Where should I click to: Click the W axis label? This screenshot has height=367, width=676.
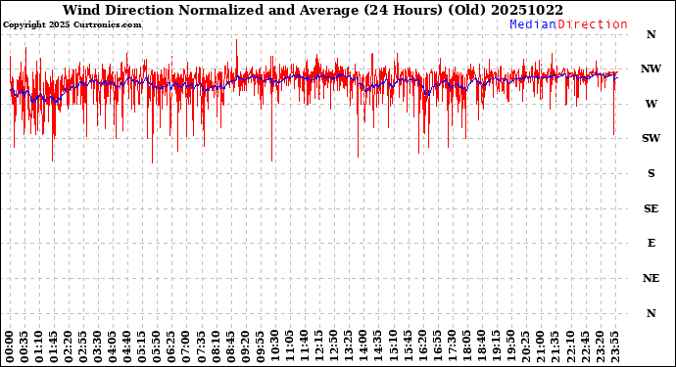click(651, 104)
